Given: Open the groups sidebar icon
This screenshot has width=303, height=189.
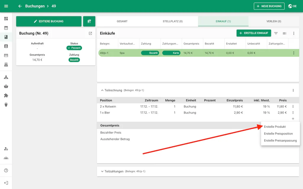Looking at the screenshot, I should pos(6,158).
